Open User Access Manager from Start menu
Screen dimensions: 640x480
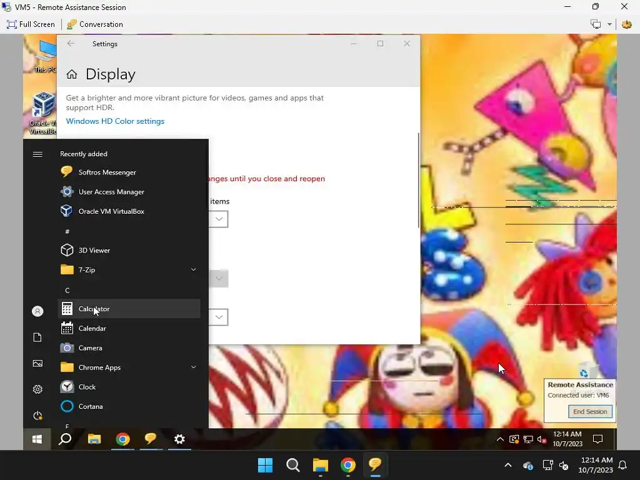[x=129, y=192]
